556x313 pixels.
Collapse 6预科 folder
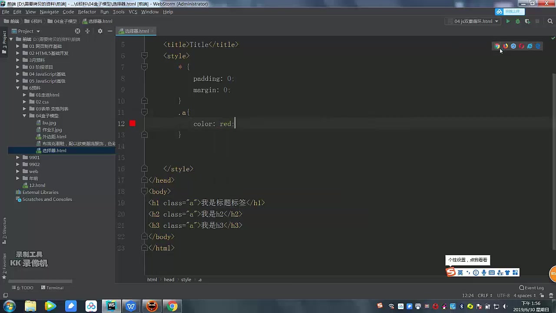click(18, 88)
